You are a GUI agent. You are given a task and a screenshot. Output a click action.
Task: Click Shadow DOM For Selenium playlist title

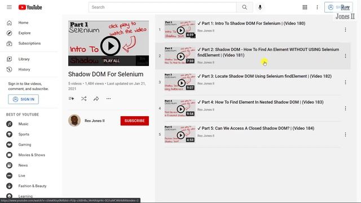coord(105,74)
